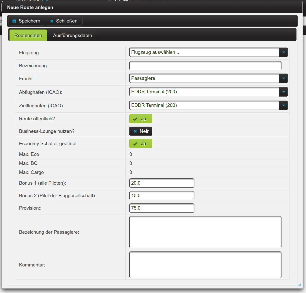Screen dimensions: 306x293
Task: Click the blue X icon on Schließen
Action: click(52, 21)
